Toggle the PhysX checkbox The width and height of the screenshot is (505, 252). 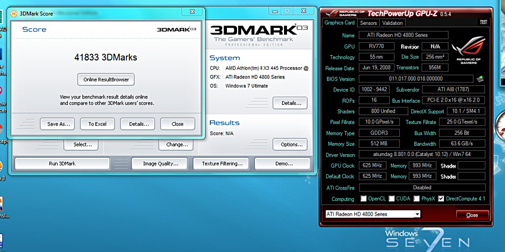[416, 199]
